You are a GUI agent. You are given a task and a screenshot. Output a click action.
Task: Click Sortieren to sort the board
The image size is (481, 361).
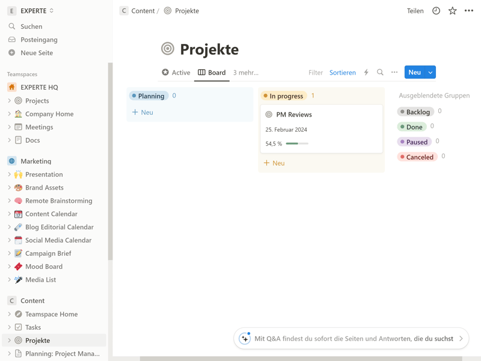pos(342,72)
